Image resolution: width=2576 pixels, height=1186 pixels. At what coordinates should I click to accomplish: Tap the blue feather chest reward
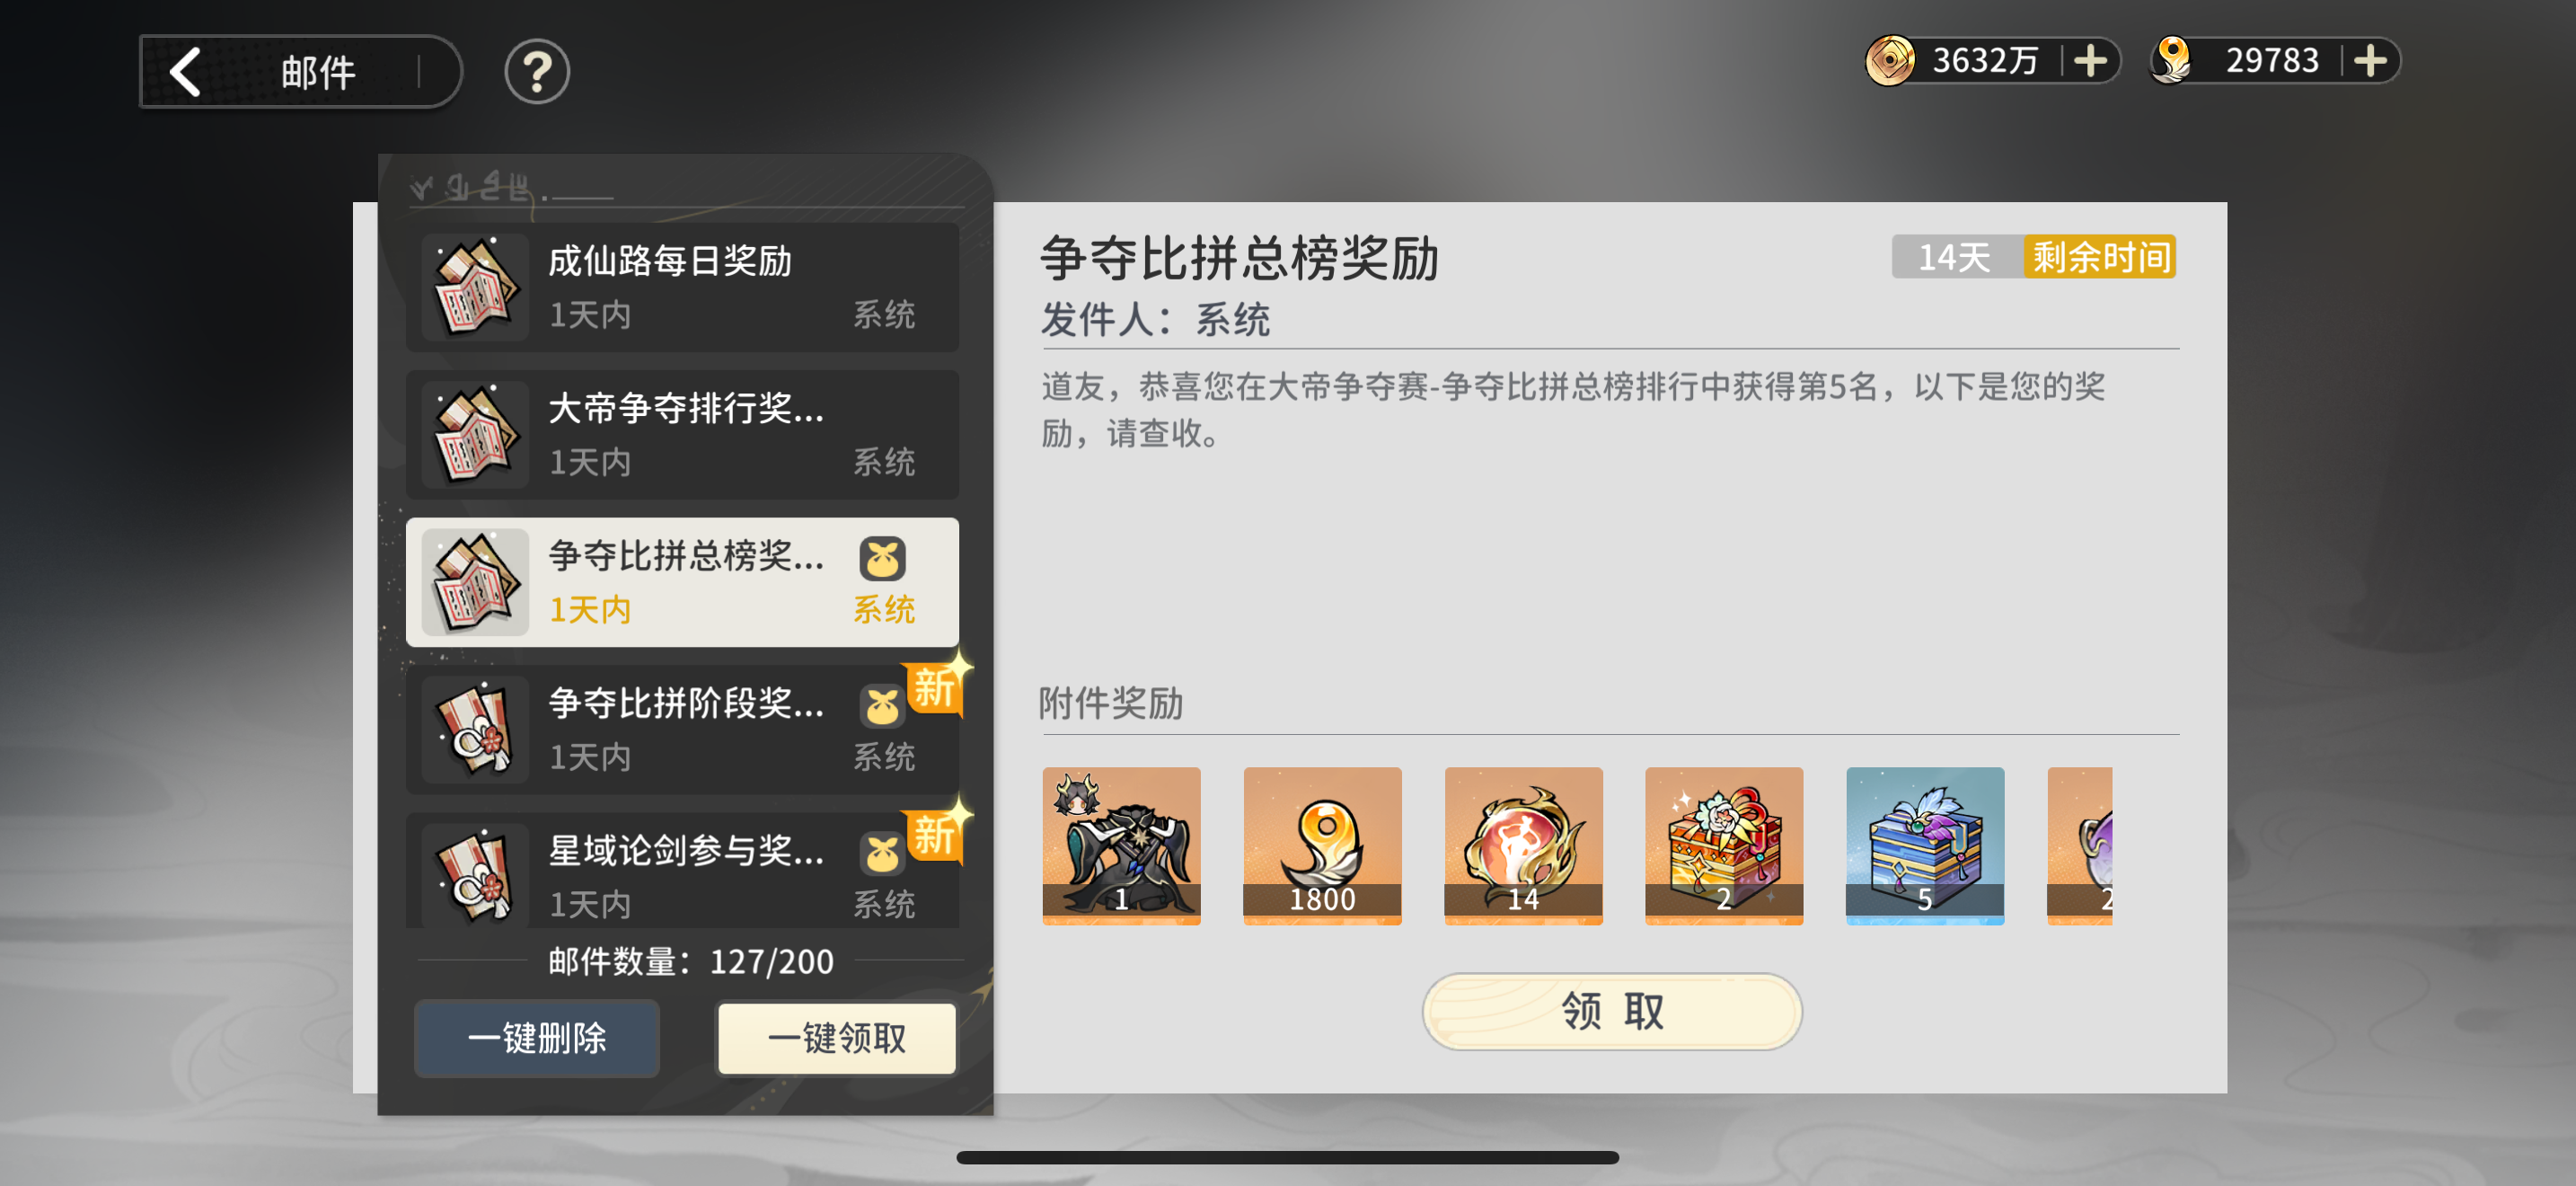click(x=1925, y=845)
